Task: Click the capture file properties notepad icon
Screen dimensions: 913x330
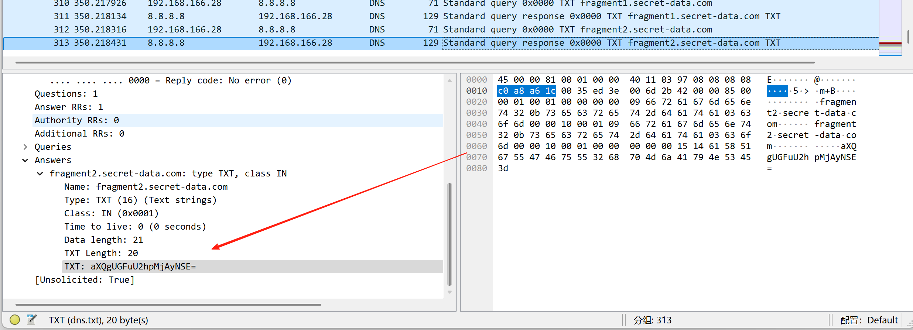Action: (x=32, y=320)
